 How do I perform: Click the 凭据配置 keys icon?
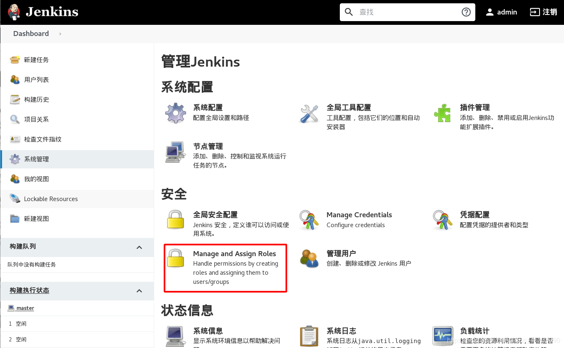(442, 220)
